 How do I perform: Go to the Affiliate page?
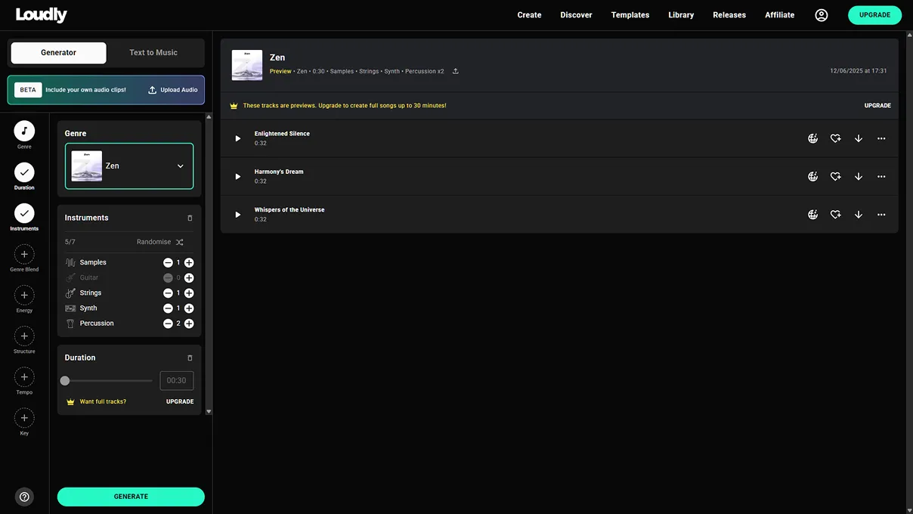(779, 15)
